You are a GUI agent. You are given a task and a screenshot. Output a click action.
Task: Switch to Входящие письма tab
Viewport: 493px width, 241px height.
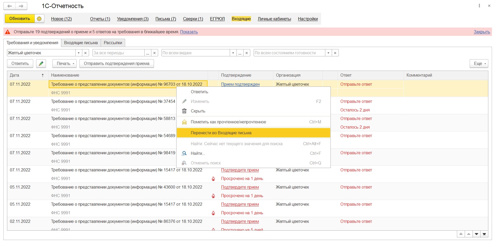[x=81, y=43]
